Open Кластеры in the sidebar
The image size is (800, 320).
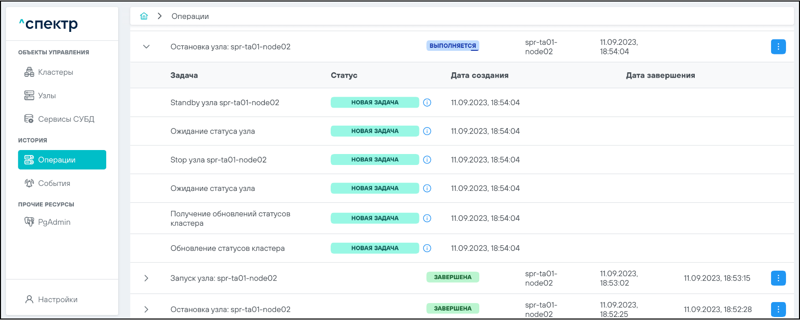[55, 72]
